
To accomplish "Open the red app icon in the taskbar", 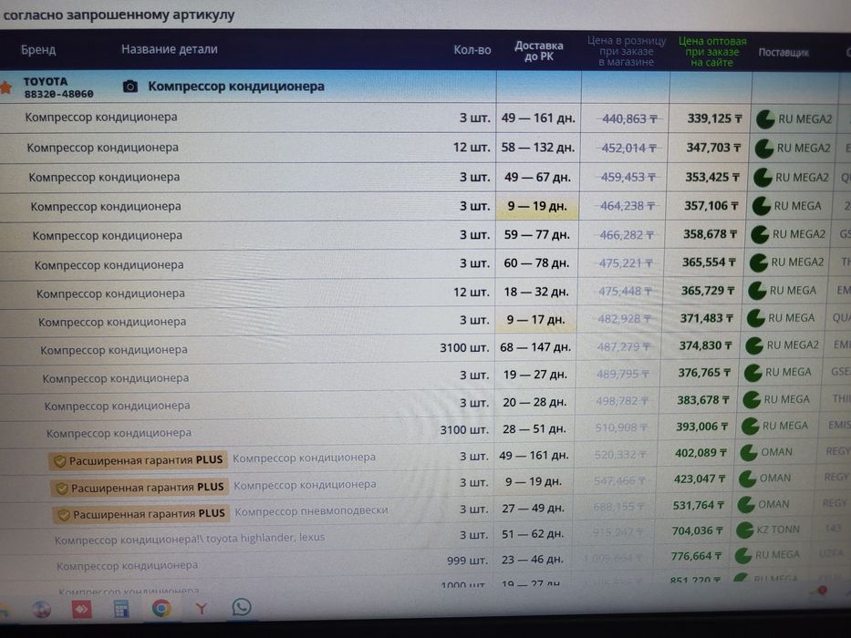I will 81,609.
